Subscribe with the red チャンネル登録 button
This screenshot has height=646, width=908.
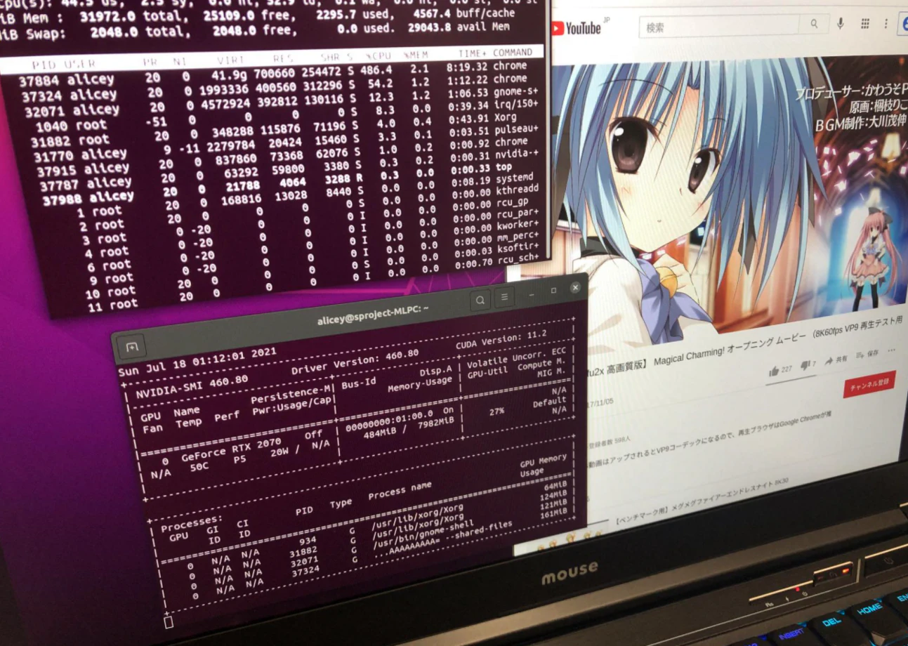tap(869, 383)
